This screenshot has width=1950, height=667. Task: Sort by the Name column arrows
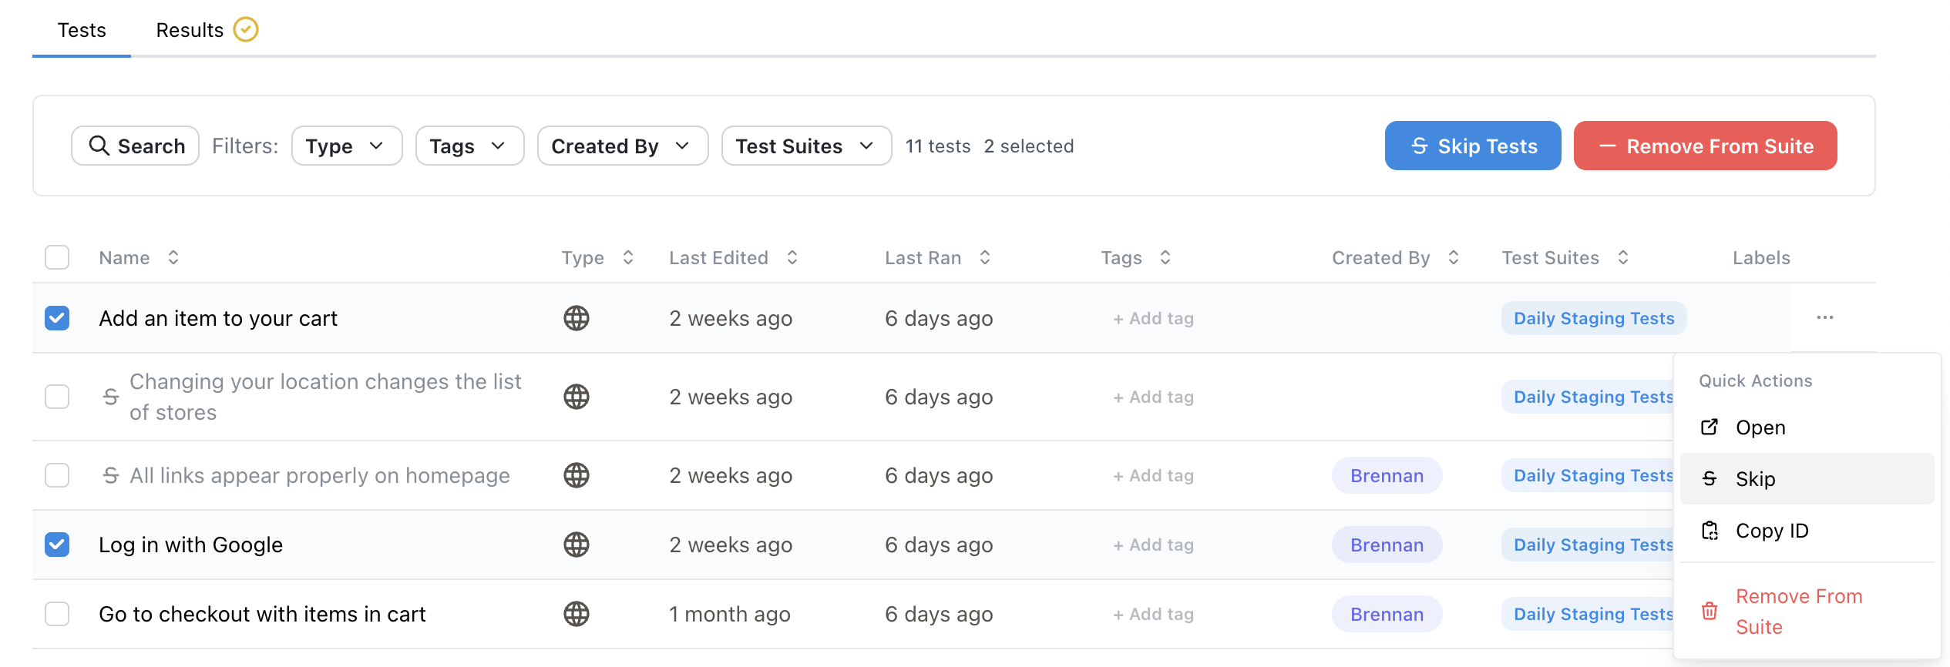(x=173, y=257)
